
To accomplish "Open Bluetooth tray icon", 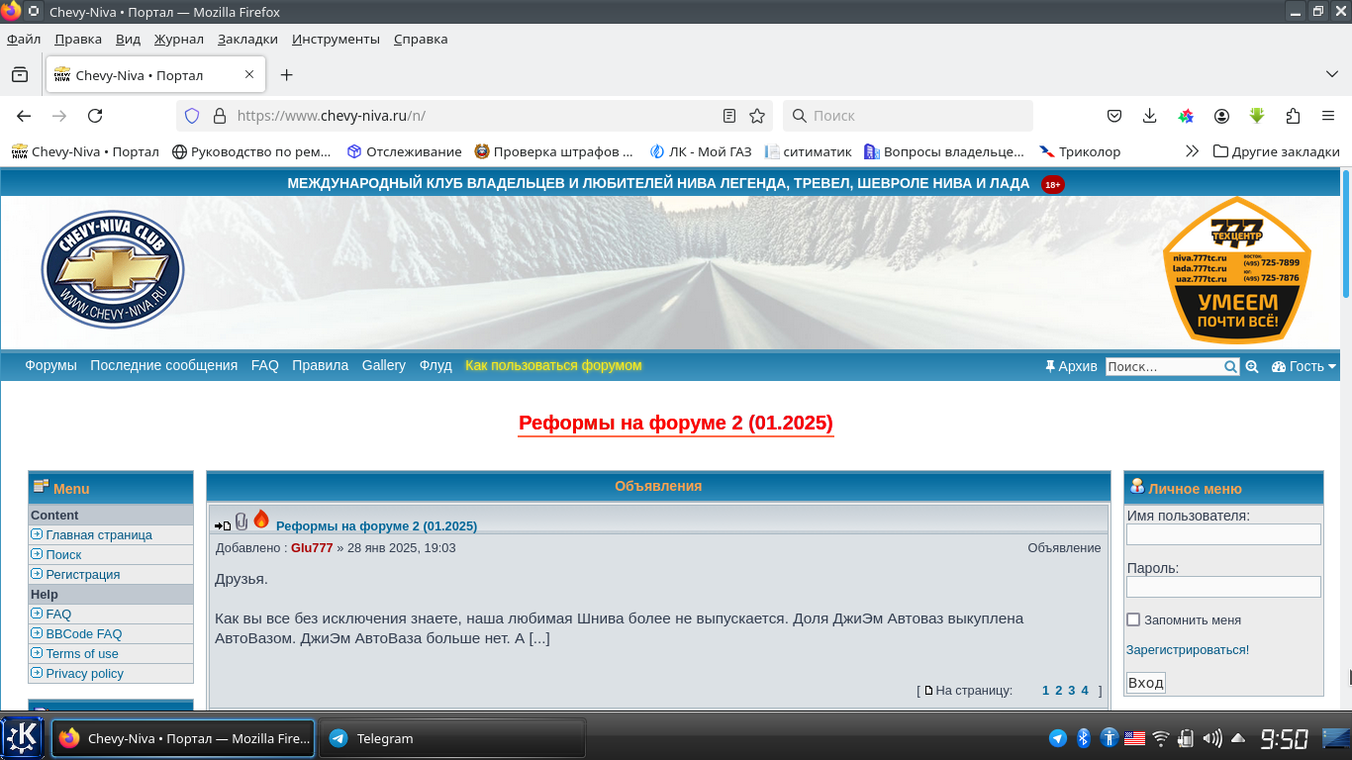I will pyautogui.click(x=1084, y=738).
